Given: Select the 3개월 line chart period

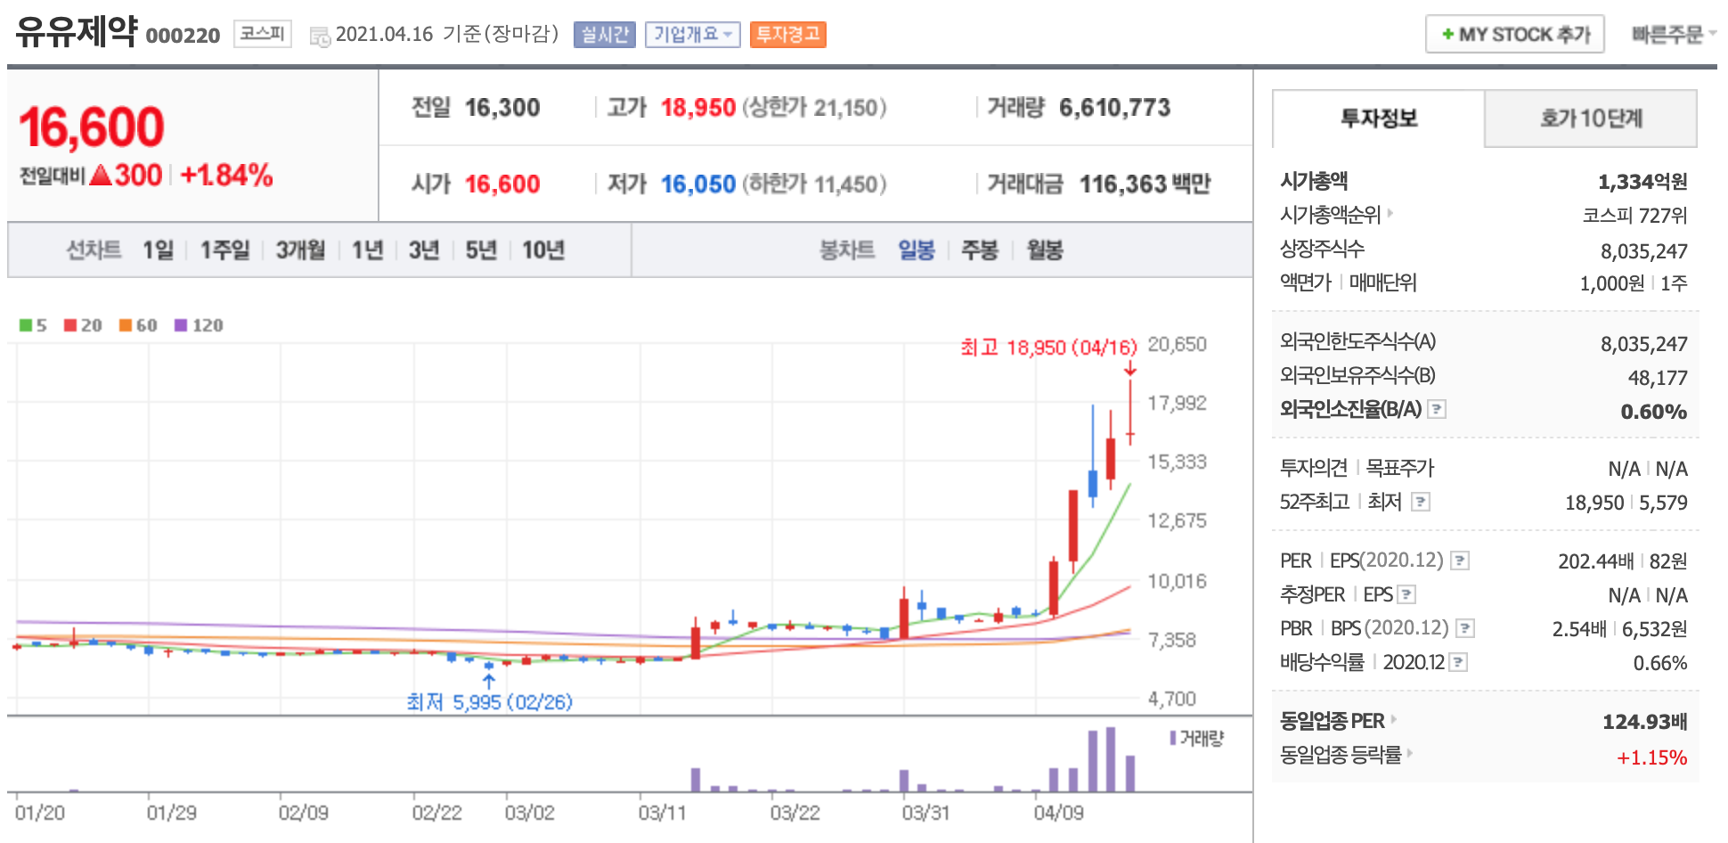Looking at the screenshot, I should (300, 250).
